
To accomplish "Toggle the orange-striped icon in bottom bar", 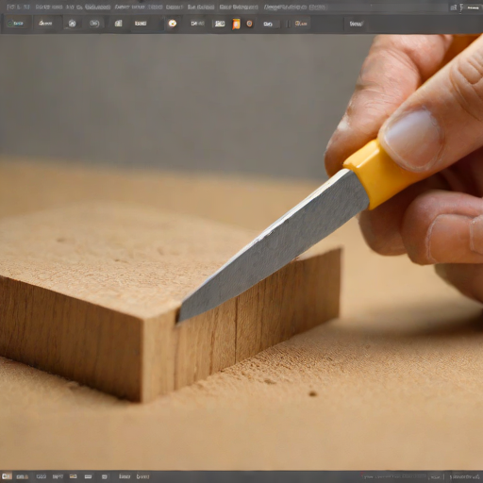I will click(x=73, y=476).
